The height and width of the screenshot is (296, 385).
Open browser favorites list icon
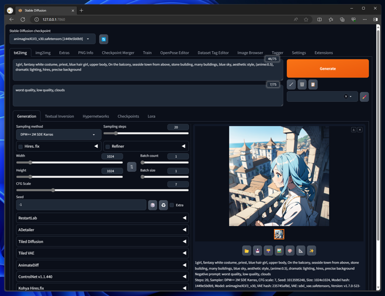point(331,19)
